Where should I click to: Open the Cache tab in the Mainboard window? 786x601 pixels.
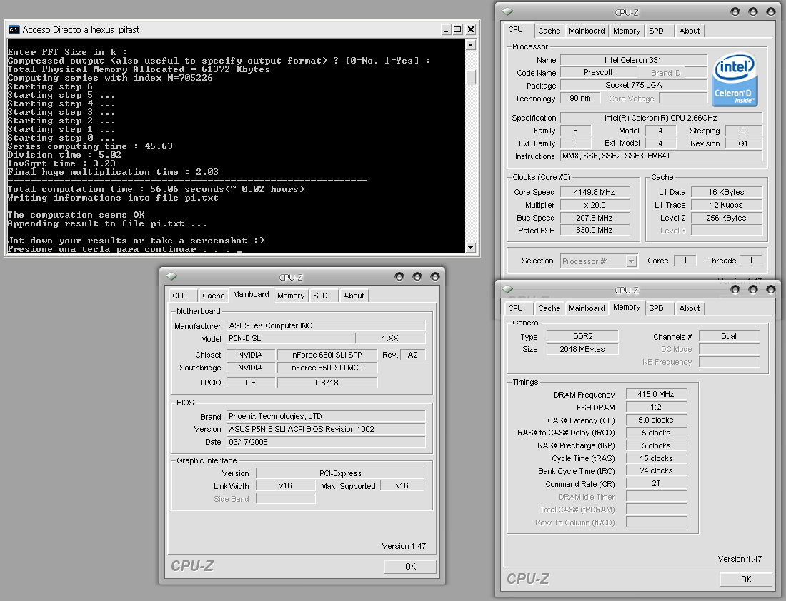pyautogui.click(x=213, y=296)
